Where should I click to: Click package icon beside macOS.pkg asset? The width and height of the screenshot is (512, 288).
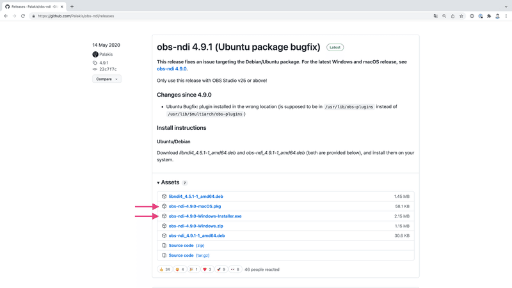click(164, 206)
